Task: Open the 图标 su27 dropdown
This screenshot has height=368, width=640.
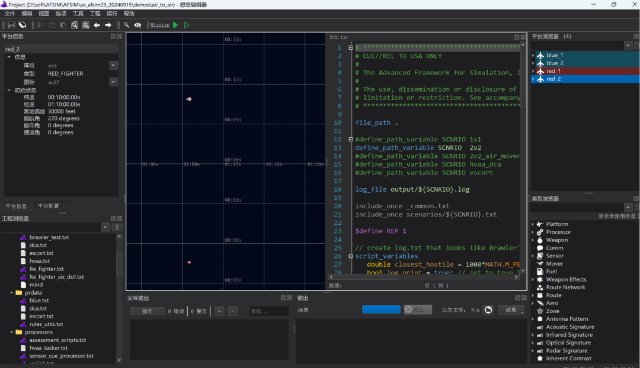Action: click(113, 82)
